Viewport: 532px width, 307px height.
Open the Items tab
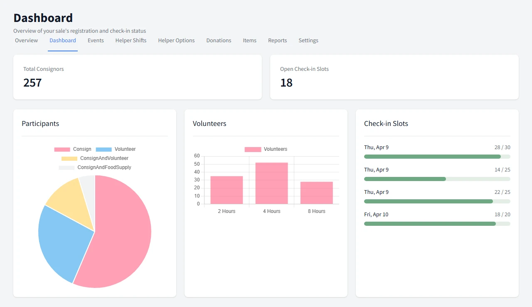tap(249, 40)
